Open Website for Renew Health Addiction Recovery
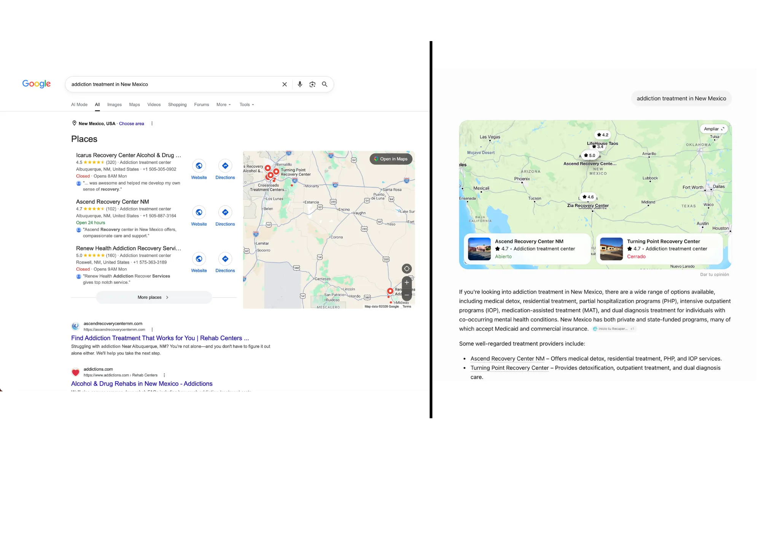This screenshot has height=538, width=761. [x=199, y=263]
